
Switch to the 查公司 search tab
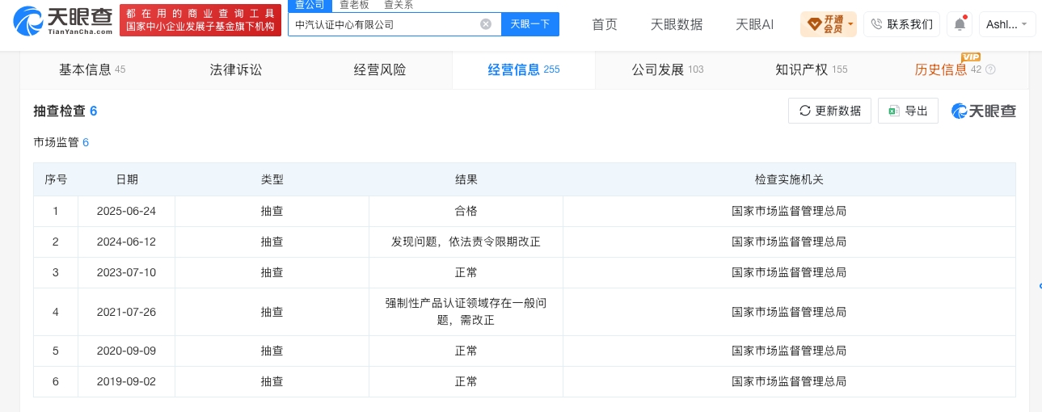[309, 5]
